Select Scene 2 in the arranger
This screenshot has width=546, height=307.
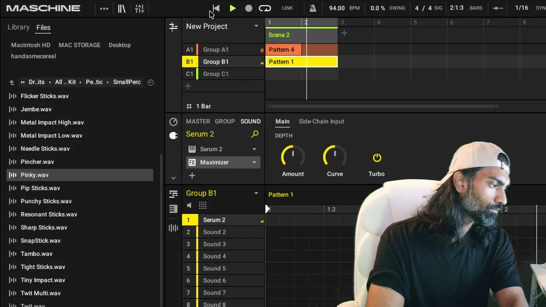click(x=301, y=35)
